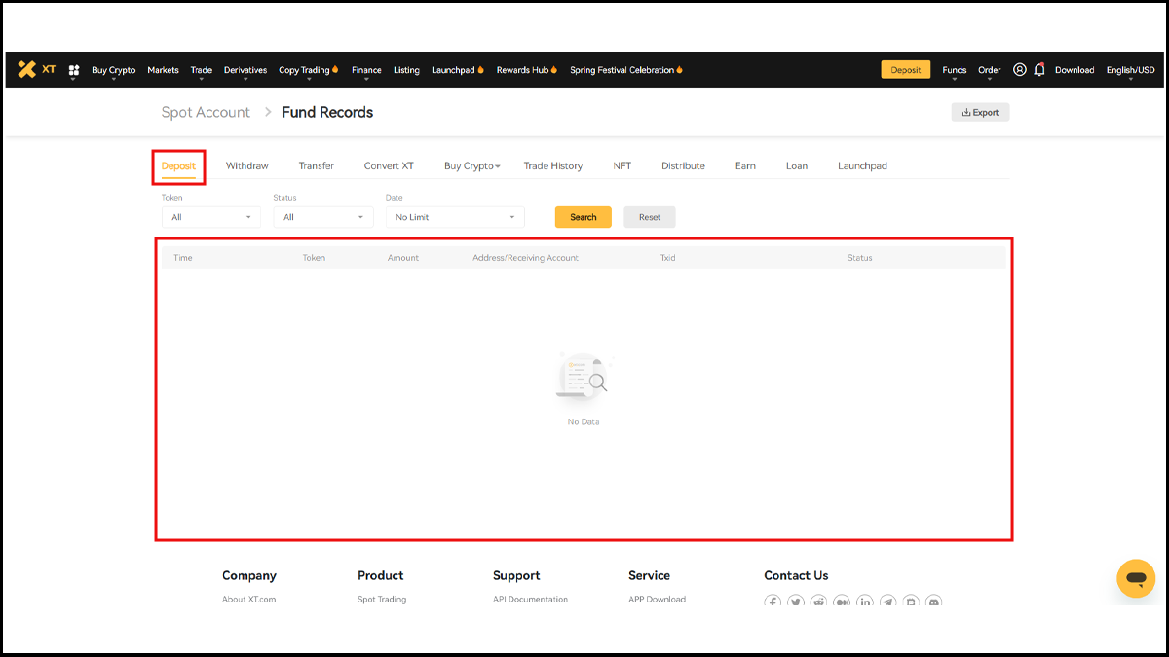Open APP Download footer link
The height and width of the screenshot is (657, 1169).
click(x=658, y=600)
